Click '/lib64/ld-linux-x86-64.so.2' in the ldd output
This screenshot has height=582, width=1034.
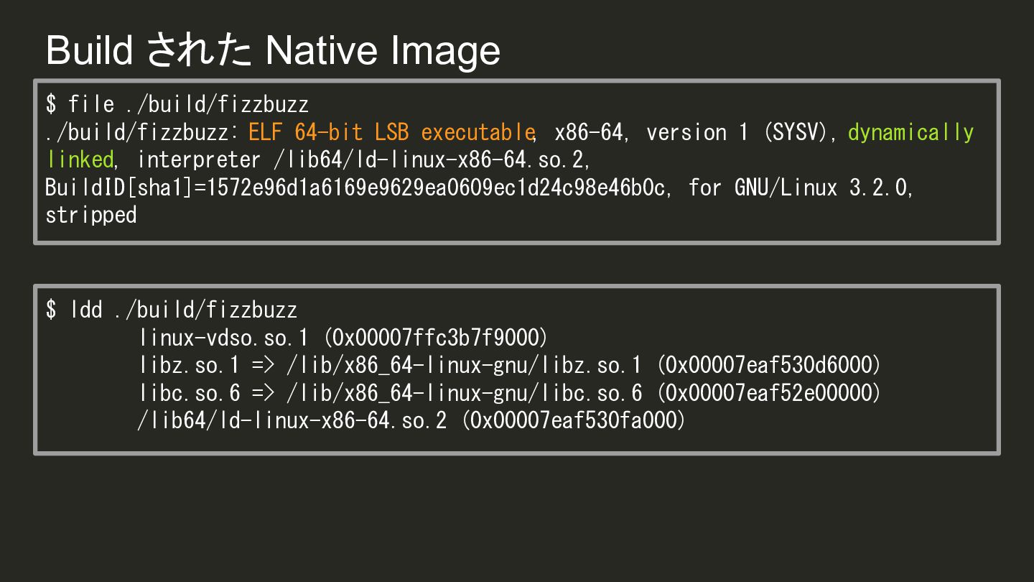[292, 420]
